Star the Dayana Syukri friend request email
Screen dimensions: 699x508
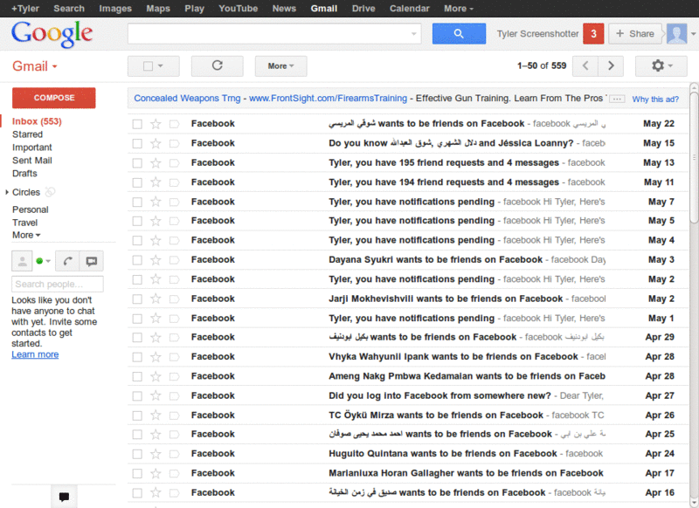pyautogui.click(x=156, y=259)
